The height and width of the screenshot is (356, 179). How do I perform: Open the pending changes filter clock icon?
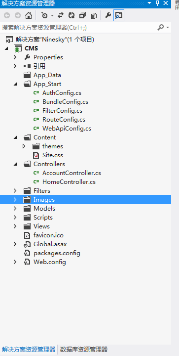[x=44, y=15]
